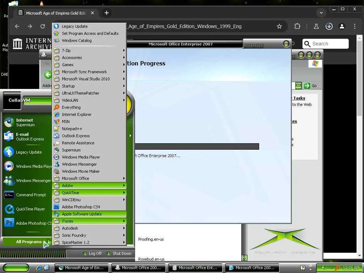Click Go button in Explorer window
The height and width of the screenshot is (273, 364).
coord(310,86)
